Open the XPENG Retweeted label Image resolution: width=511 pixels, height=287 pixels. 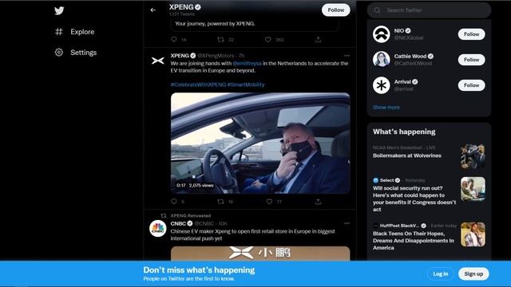tap(191, 216)
